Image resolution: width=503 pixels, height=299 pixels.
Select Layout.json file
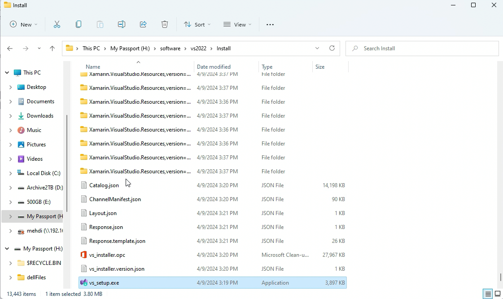[x=213, y=213]
